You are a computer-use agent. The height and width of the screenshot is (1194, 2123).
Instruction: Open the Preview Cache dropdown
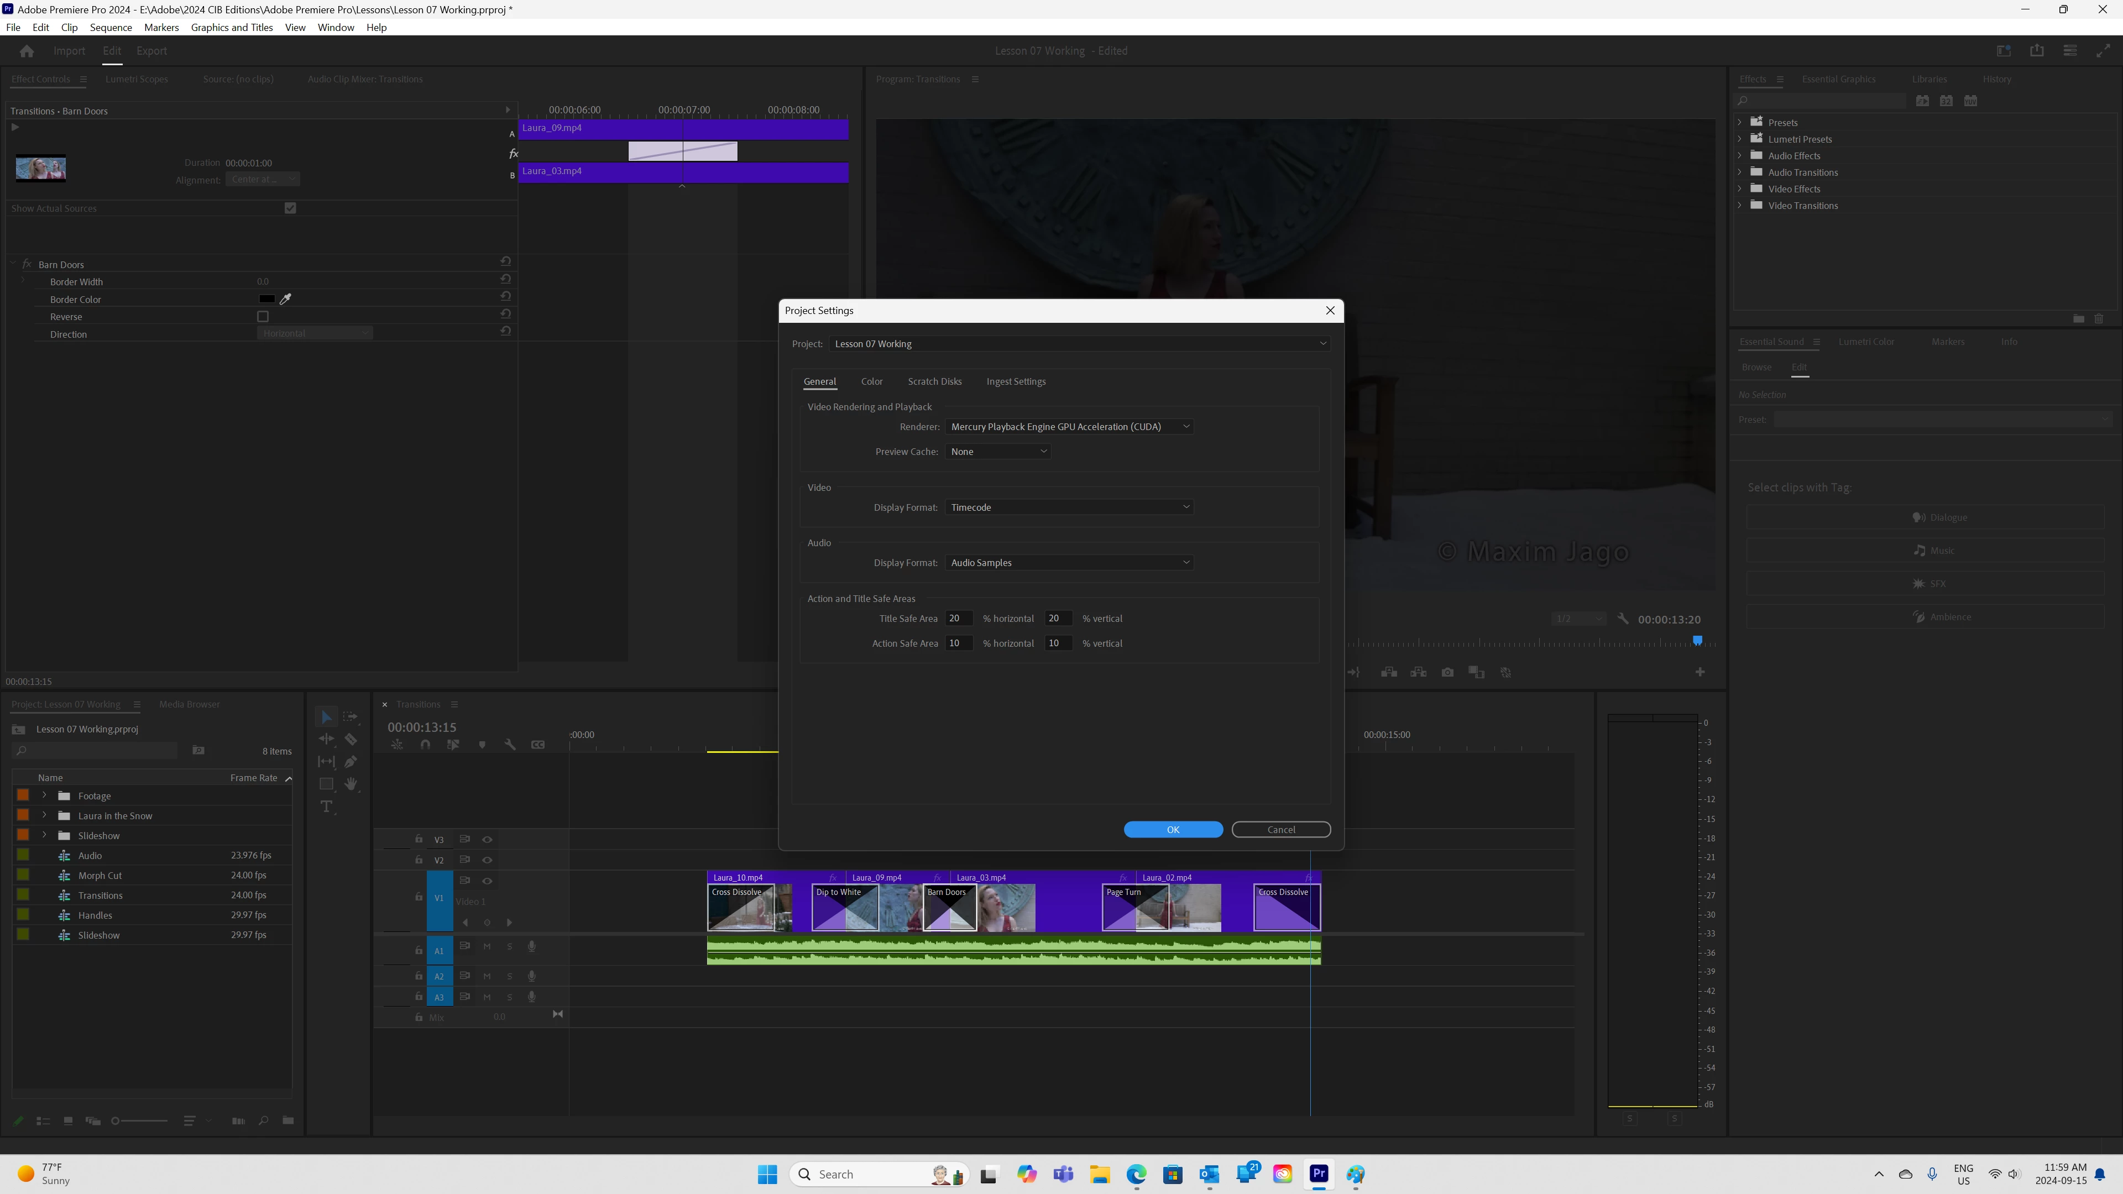click(x=998, y=452)
